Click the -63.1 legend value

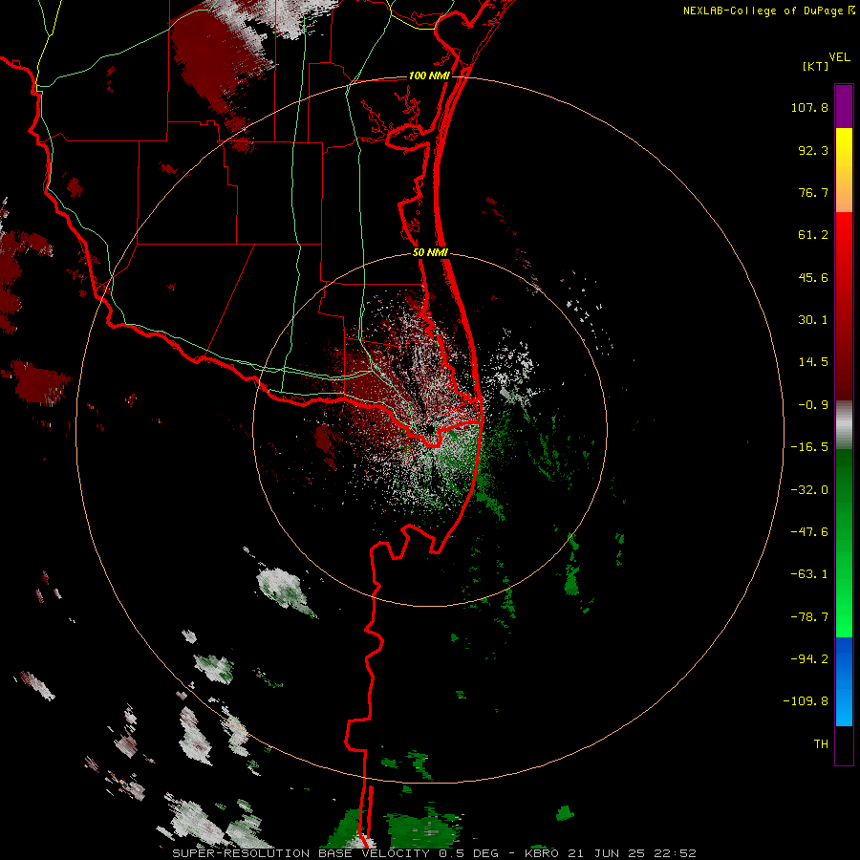[809, 574]
